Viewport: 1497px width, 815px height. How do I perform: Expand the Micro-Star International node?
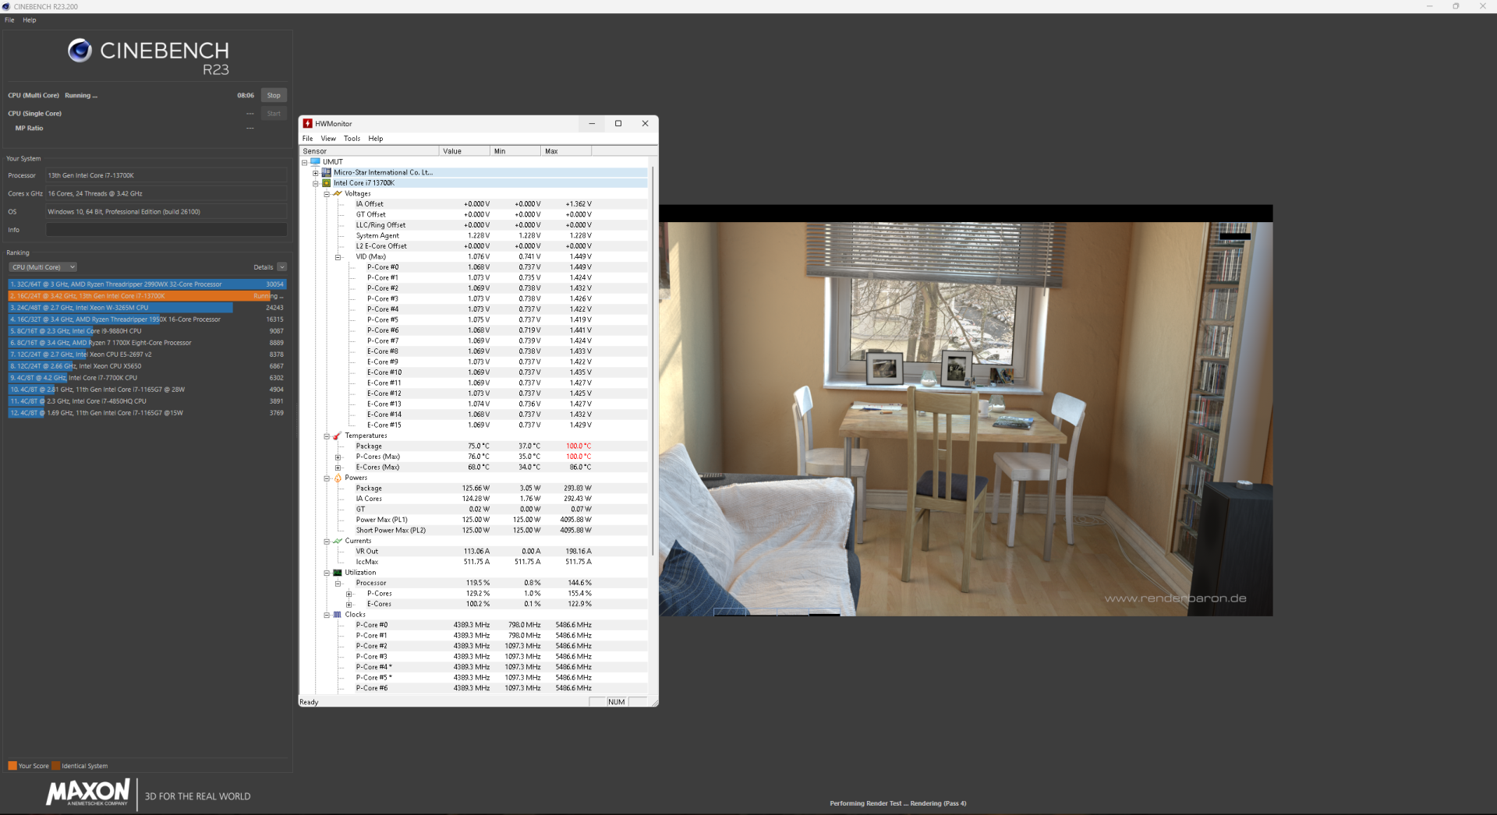pos(316,173)
